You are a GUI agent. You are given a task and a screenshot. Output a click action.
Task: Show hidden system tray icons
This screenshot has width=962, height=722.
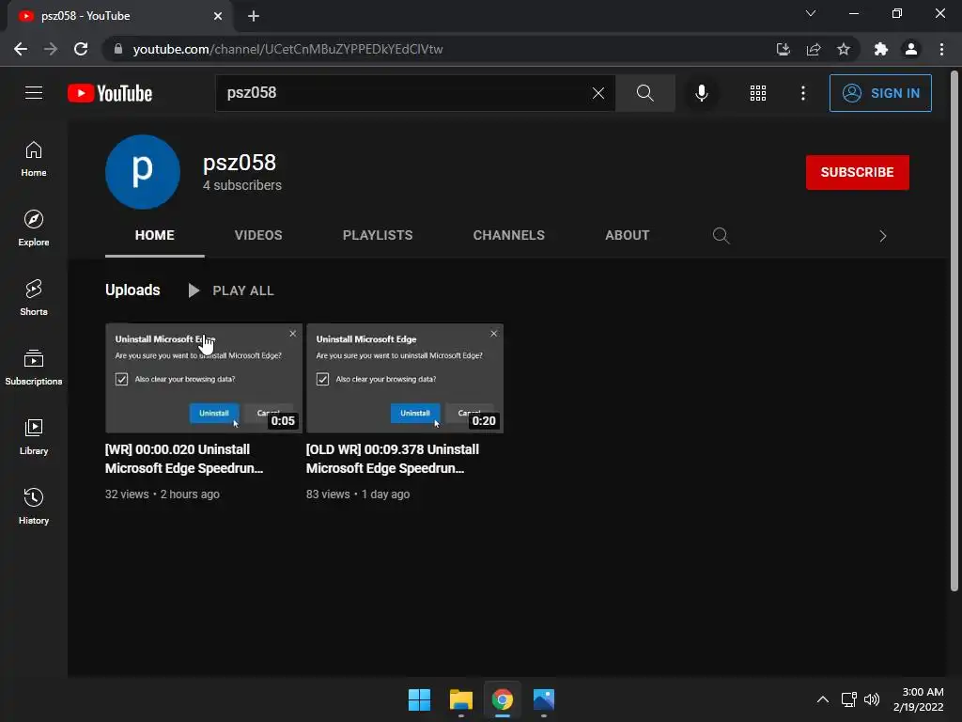(823, 699)
